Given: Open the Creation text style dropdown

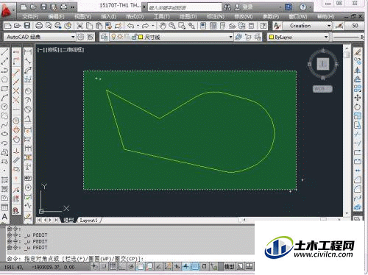Looking at the screenshot, I should point(308,26).
